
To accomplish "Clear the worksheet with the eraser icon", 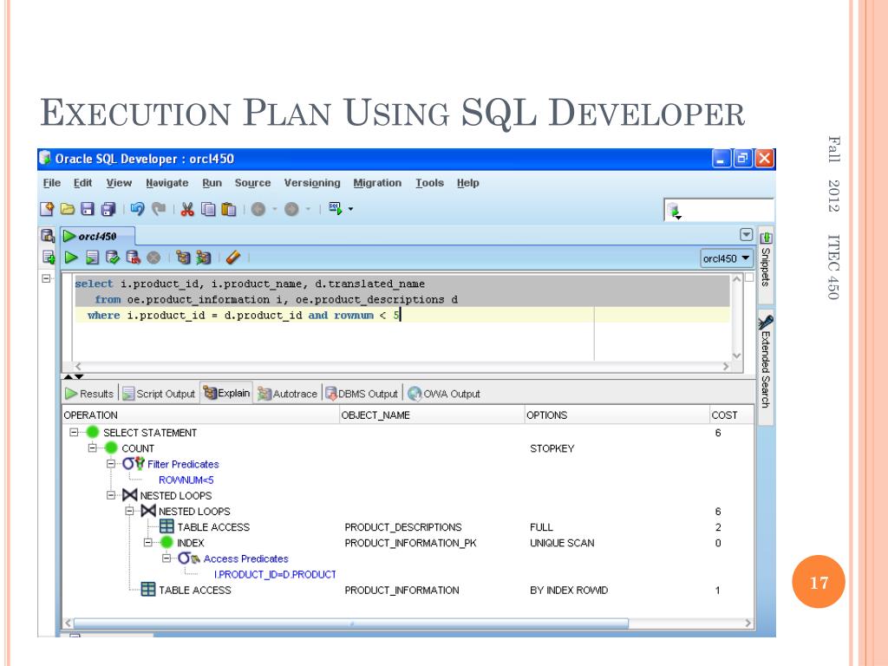I will pos(232,258).
